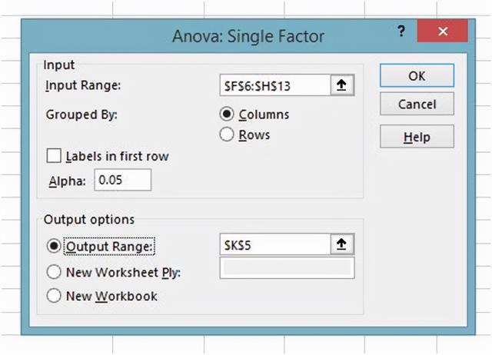Click the Input Range label text
The height and width of the screenshot is (355, 492).
click(x=83, y=85)
